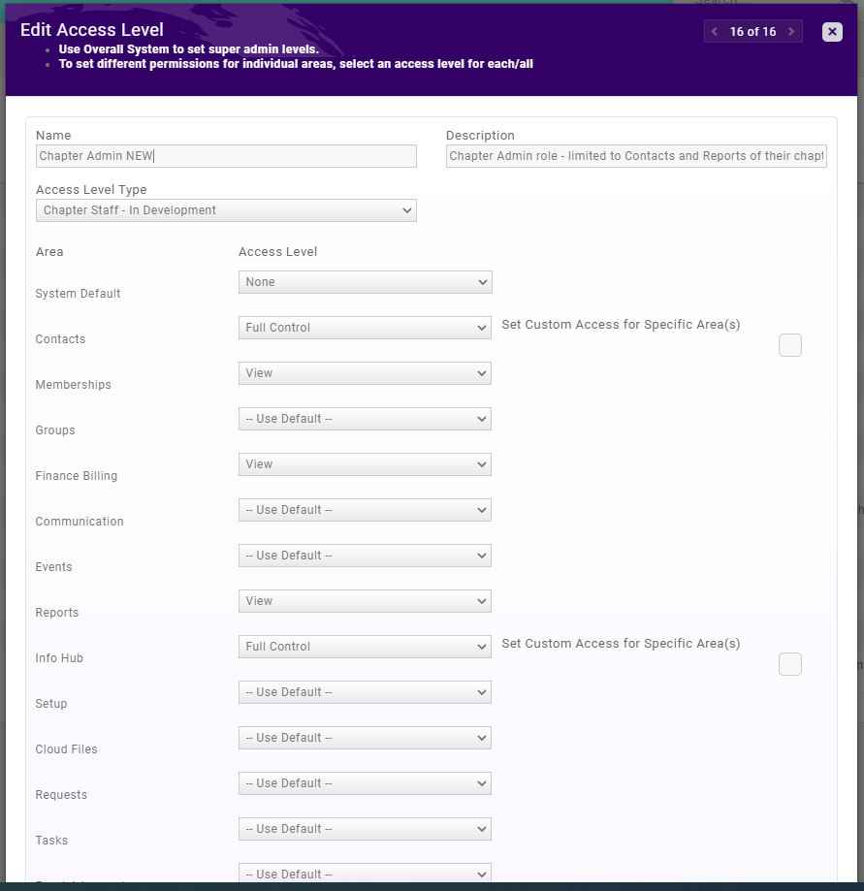
Task: Close the Edit Access Level dialog
Action: coord(832,32)
